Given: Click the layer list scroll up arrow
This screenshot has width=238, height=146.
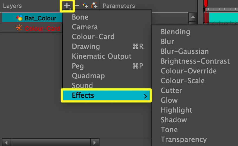Looking at the screenshot, I should click(193, 18).
